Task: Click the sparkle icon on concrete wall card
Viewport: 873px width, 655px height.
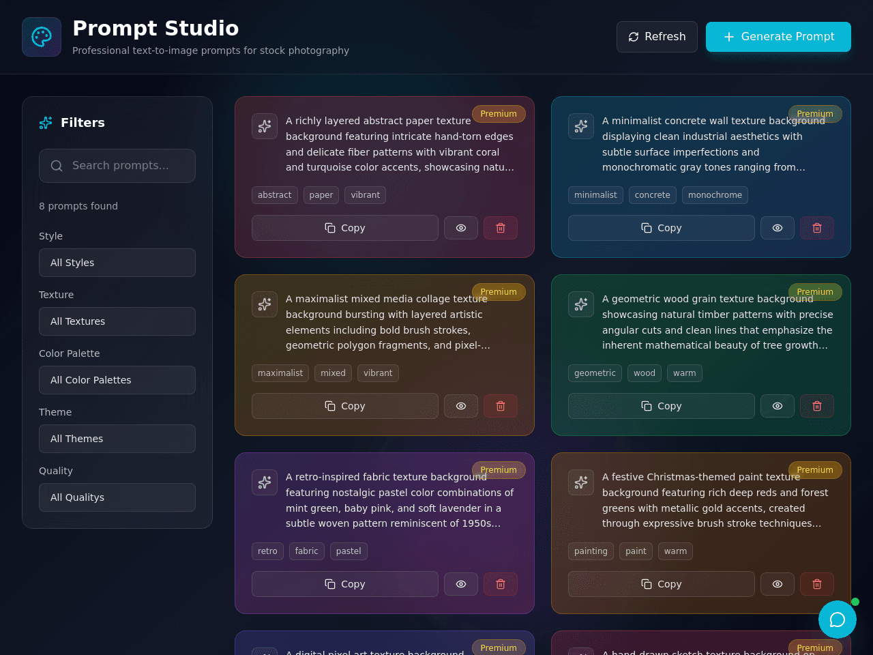Action: (x=581, y=126)
